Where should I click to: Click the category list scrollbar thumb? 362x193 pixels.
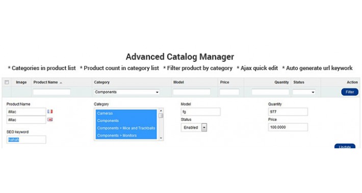161,115
